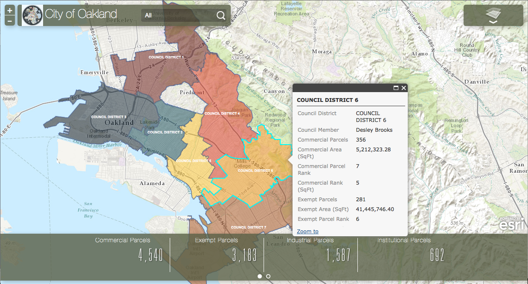Click the Commercial Parcels value 356
This screenshot has width=528, height=284.
point(361,140)
